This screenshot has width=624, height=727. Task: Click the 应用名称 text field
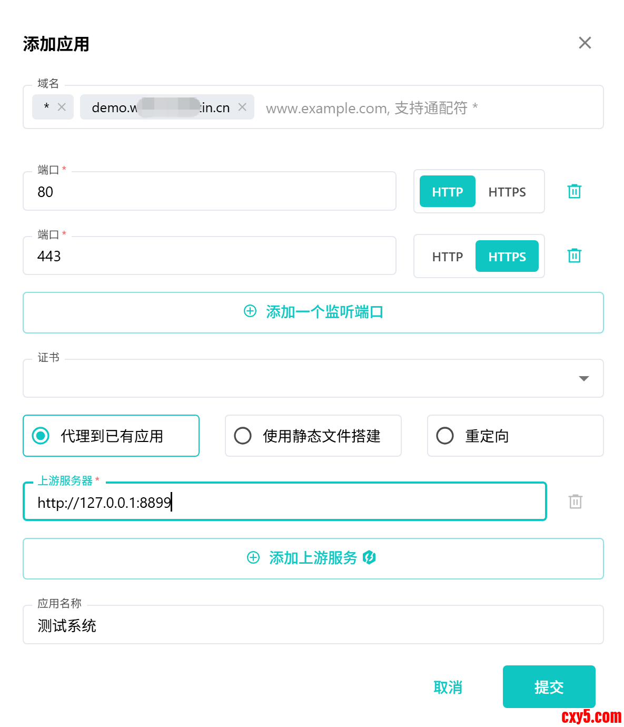313,626
